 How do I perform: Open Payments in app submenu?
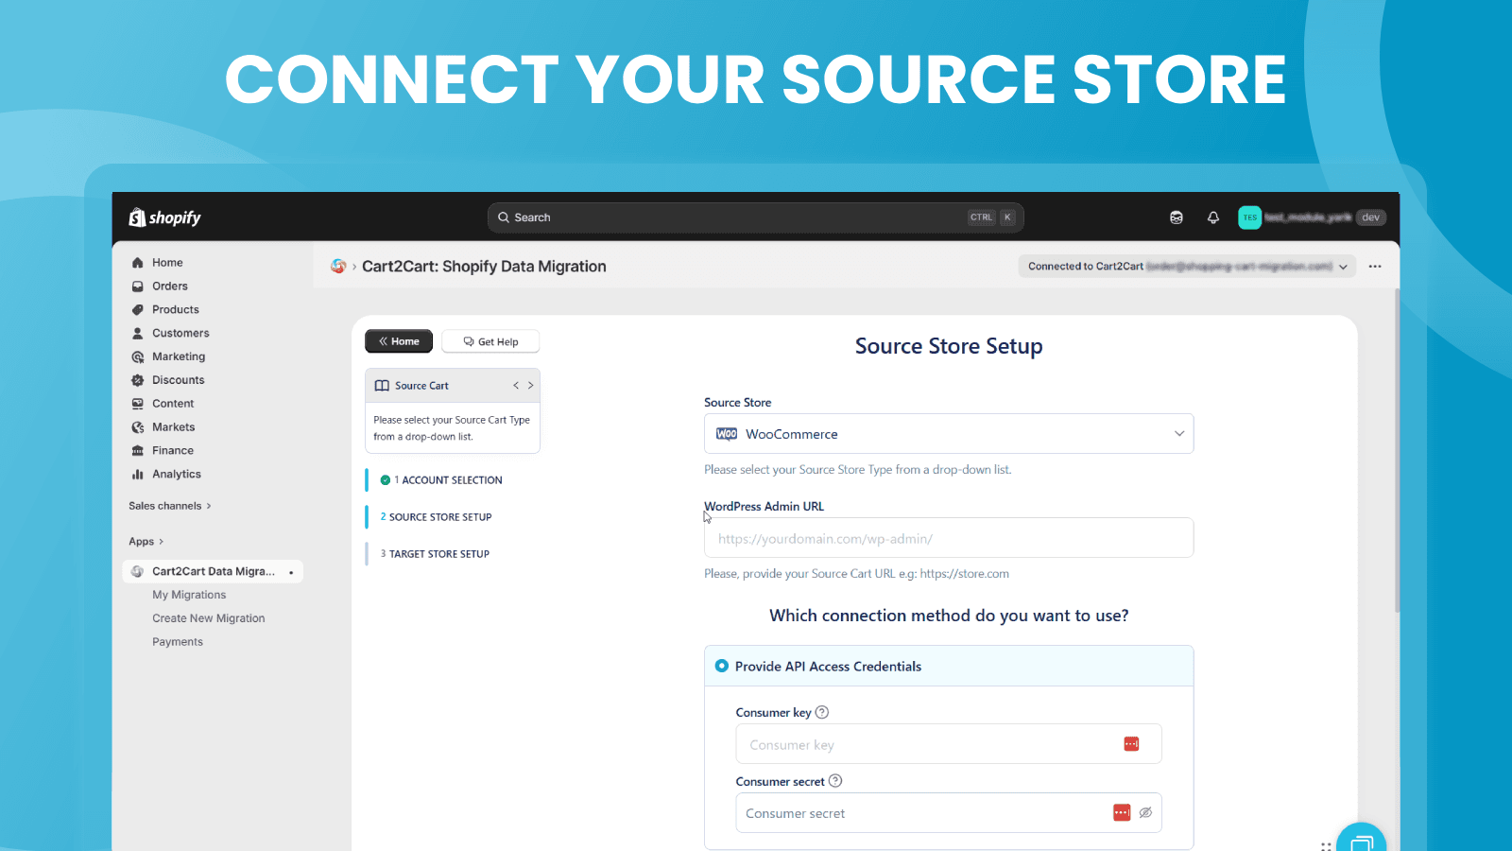[x=178, y=642]
